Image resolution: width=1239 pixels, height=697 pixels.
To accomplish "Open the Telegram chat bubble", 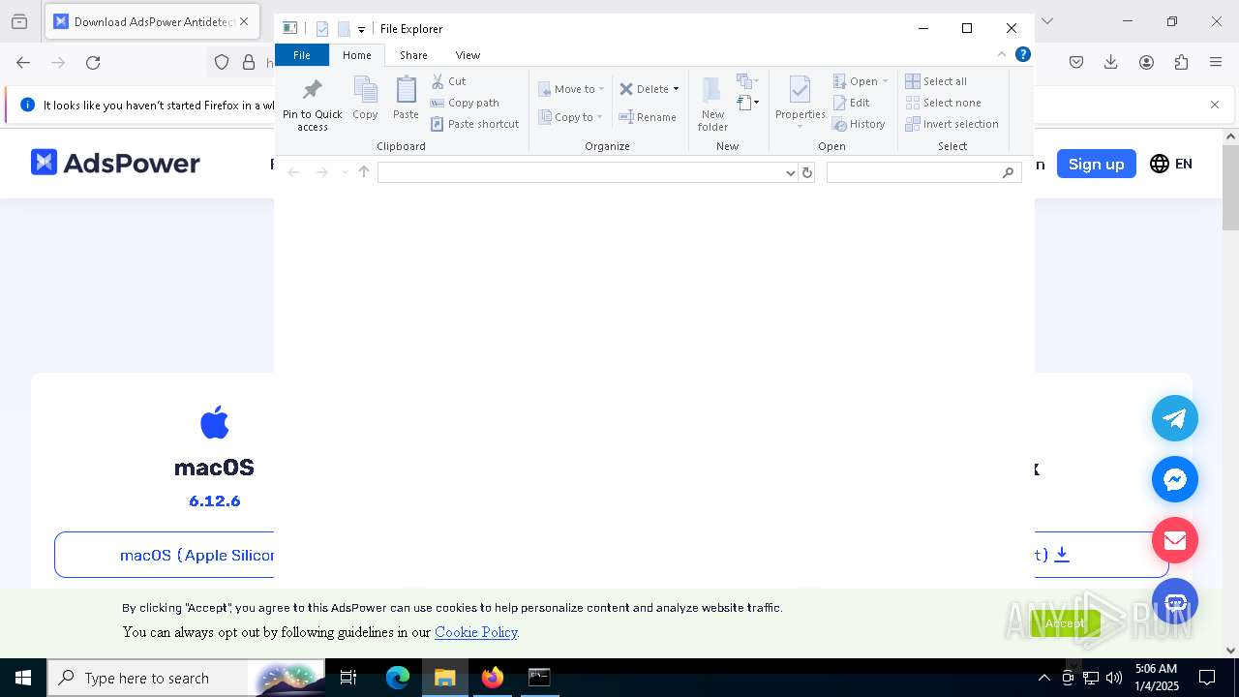I will pos(1175,418).
